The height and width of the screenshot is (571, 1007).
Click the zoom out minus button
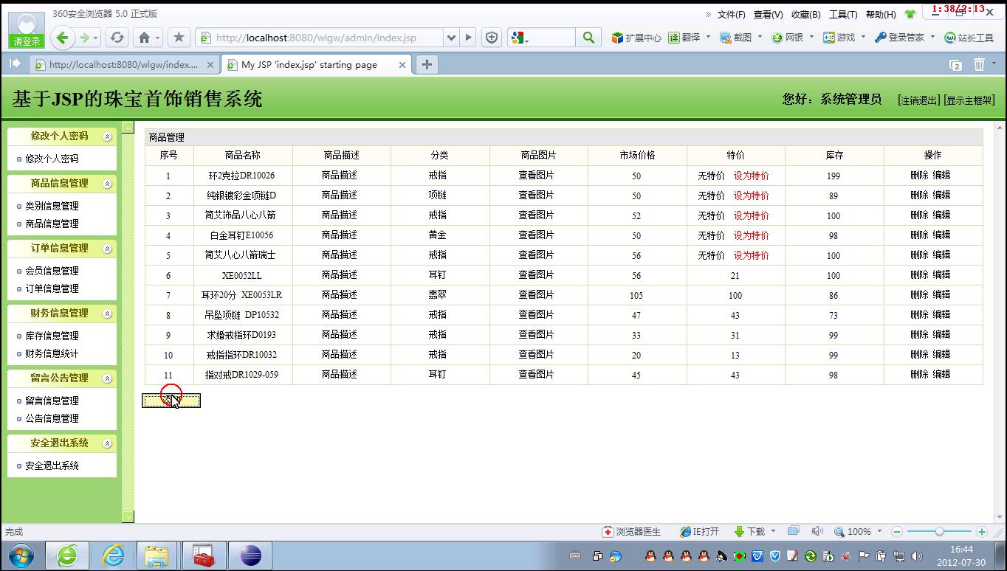(x=897, y=531)
